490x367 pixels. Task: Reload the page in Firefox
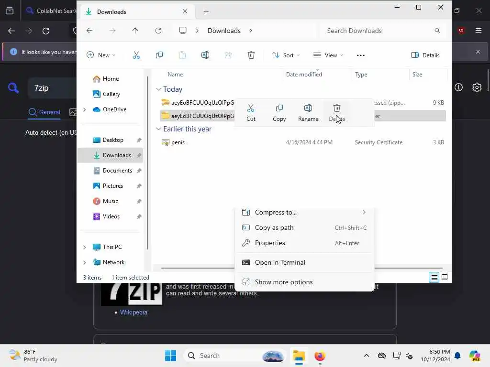click(46, 31)
